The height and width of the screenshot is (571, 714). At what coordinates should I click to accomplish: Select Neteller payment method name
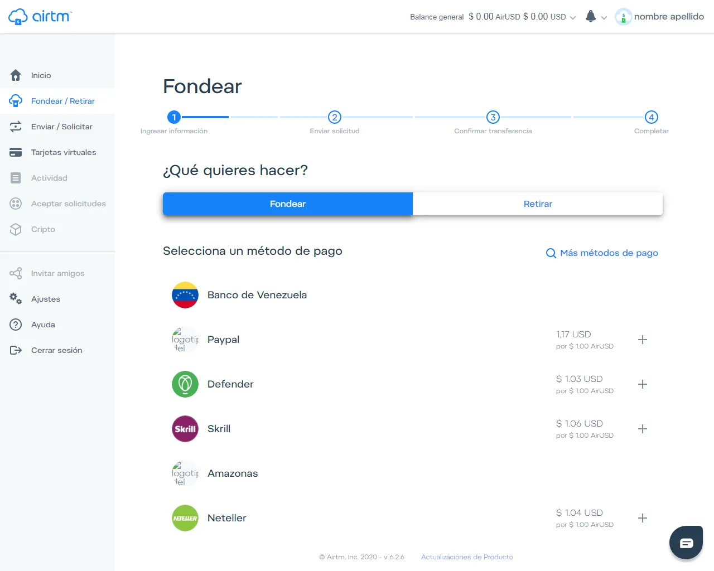[226, 518]
